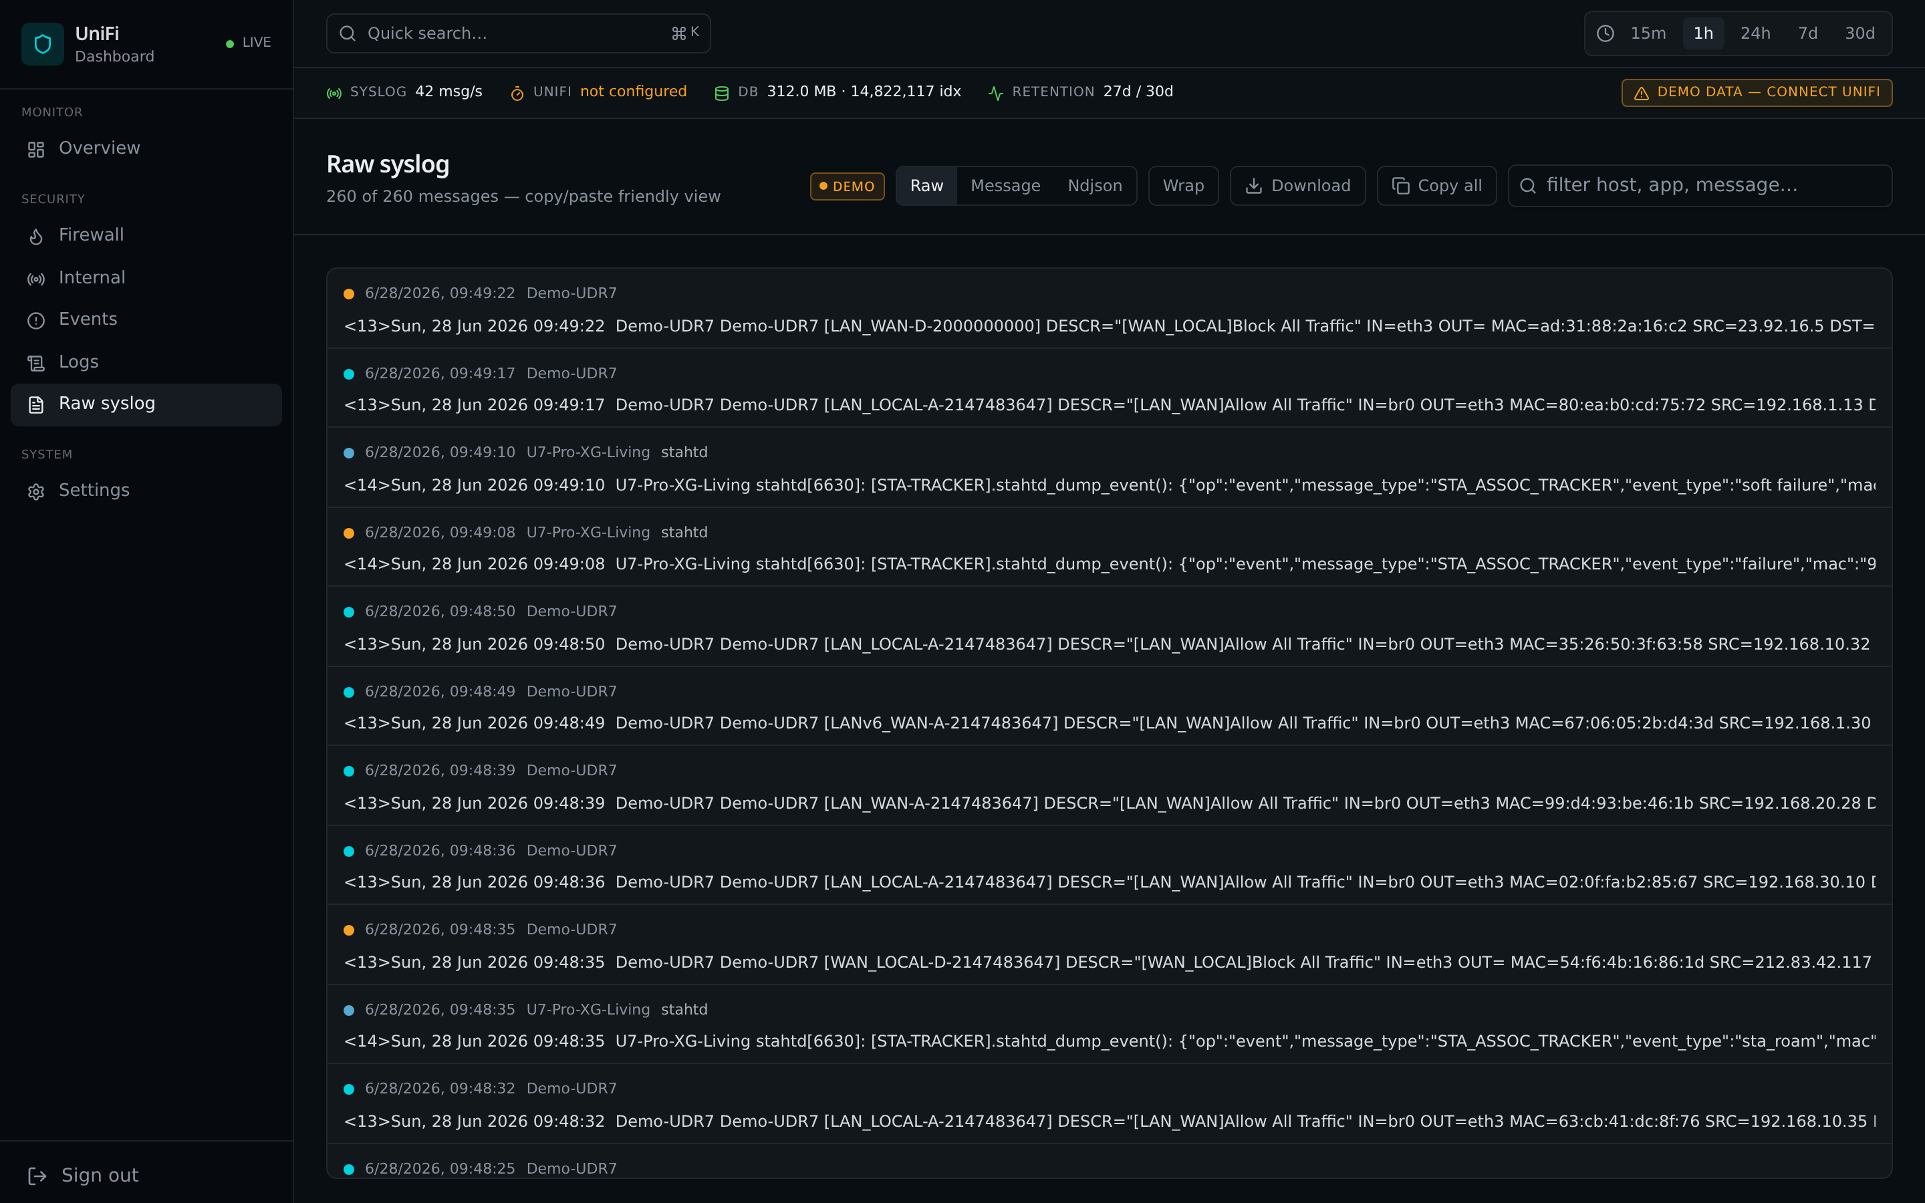Viewport: 1925px width, 1203px height.
Task: Click blue severity dot for 09:49:10 entry
Action: point(348,454)
